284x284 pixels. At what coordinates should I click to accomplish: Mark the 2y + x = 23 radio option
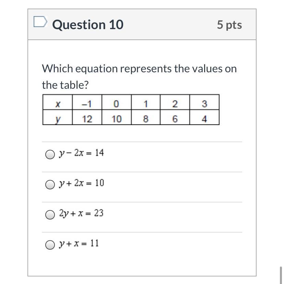click(50, 215)
